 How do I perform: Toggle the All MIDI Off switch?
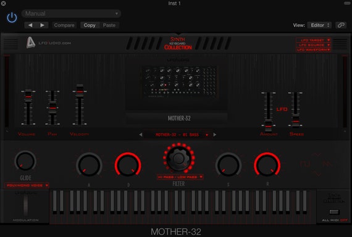pyautogui.click(x=334, y=212)
